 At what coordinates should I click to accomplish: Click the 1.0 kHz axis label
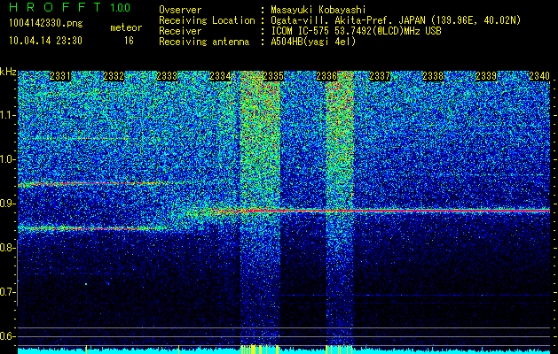[x=7, y=159]
